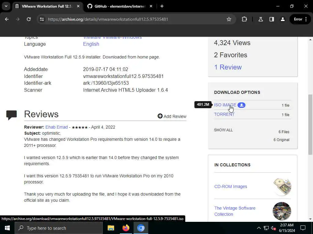
Task: Click the Reviews heading
Action: 41,114
